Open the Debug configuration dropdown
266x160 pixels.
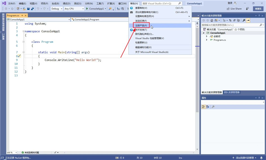[57, 9]
